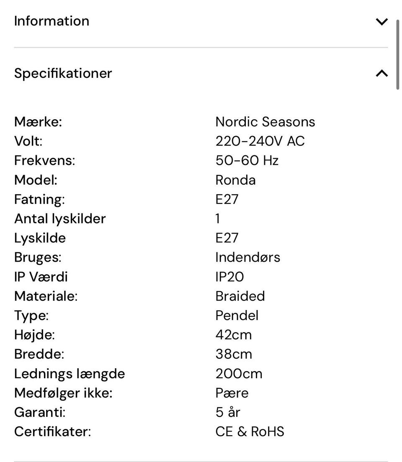Image resolution: width=402 pixels, height=462 pixels.
Task: Select the 200cm cord length value
Action: tap(239, 373)
